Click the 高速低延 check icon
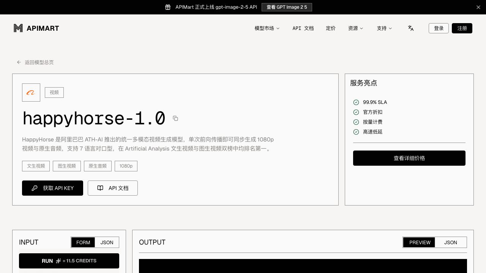 point(356,132)
